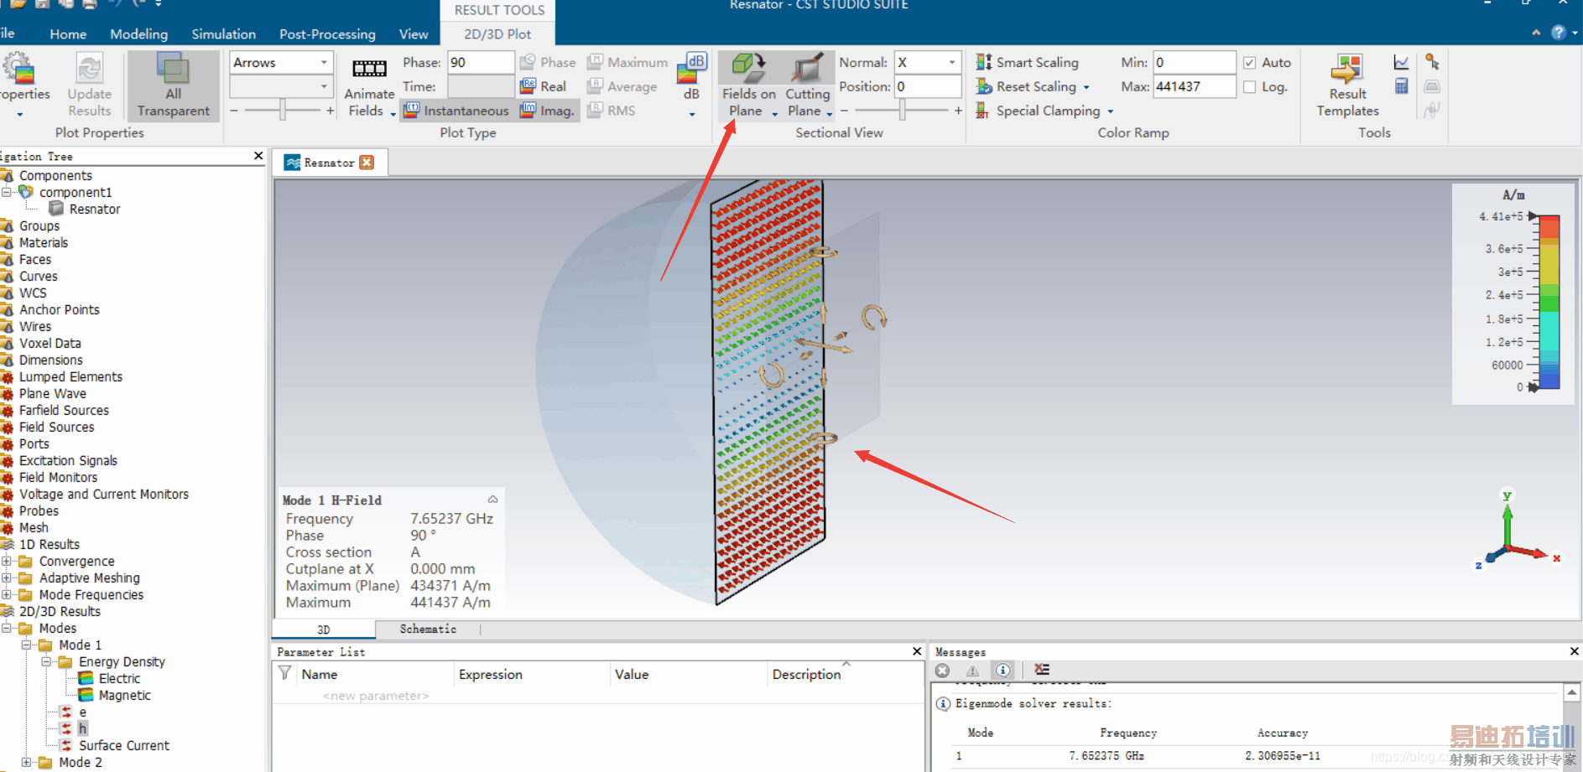
Task: Switch to the Simulation ribbon tab
Action: click(223, 34)
